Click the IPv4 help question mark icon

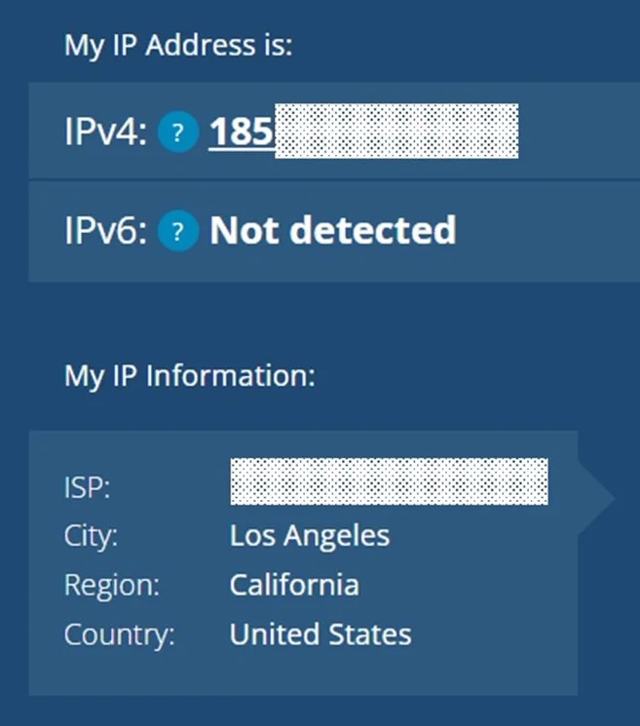176,133
